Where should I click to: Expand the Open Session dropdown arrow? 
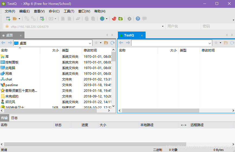point(19,19)
